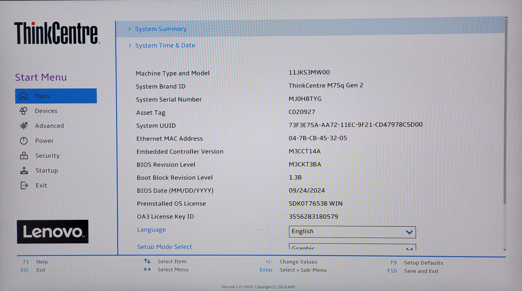Click MAC address 04-7B-CB-45-32-05
Image resolution: width=522 pixels, height=291 pixels.
tap(318, 138)
